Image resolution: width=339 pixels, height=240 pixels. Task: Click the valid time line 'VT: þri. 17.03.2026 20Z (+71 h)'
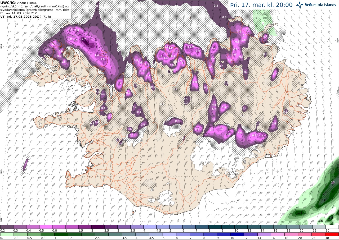tap(26, 16)
